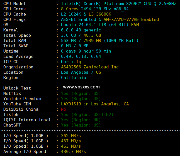180x156 pixels.
Task: Click the Organization 'AS402506 Zenixcloud Inc'
Action: coord(90,67)
